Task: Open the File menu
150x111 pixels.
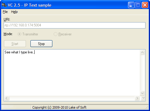Action: tap(5, 12)
